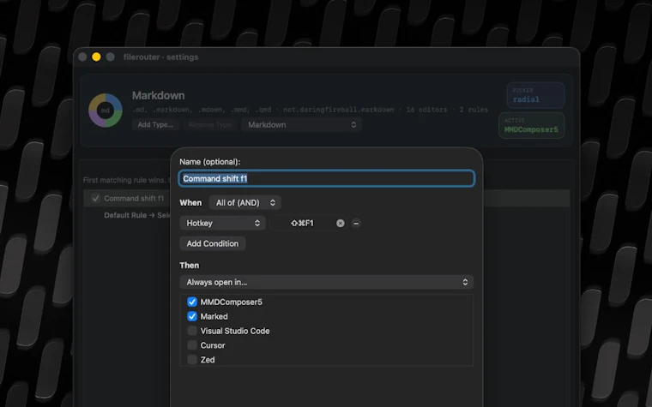
Task: Open the Markdown file type dropdown
Action: [301, 124]
